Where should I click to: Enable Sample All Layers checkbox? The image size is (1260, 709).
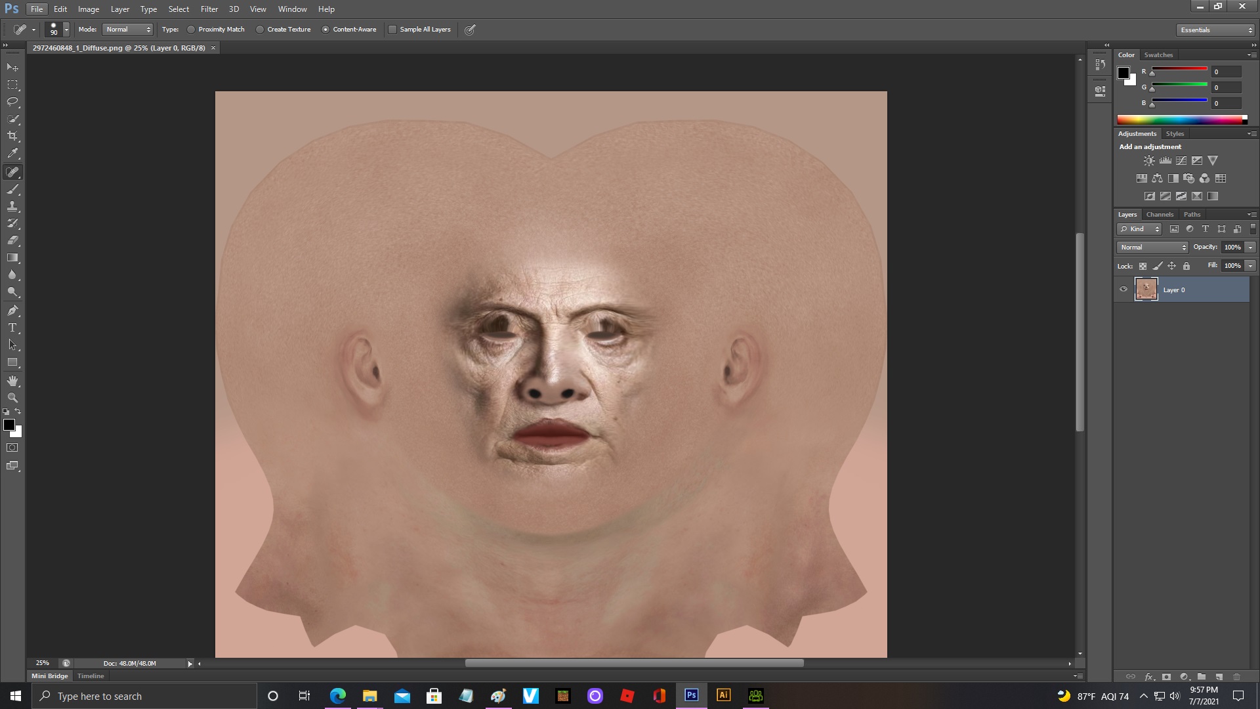[x=392, y=30]
